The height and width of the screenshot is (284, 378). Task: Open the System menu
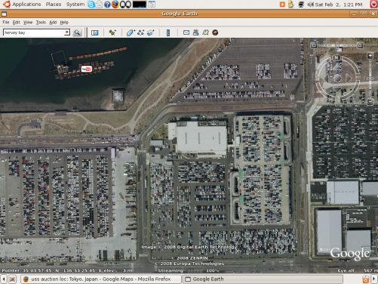click(x=75, y=5)
